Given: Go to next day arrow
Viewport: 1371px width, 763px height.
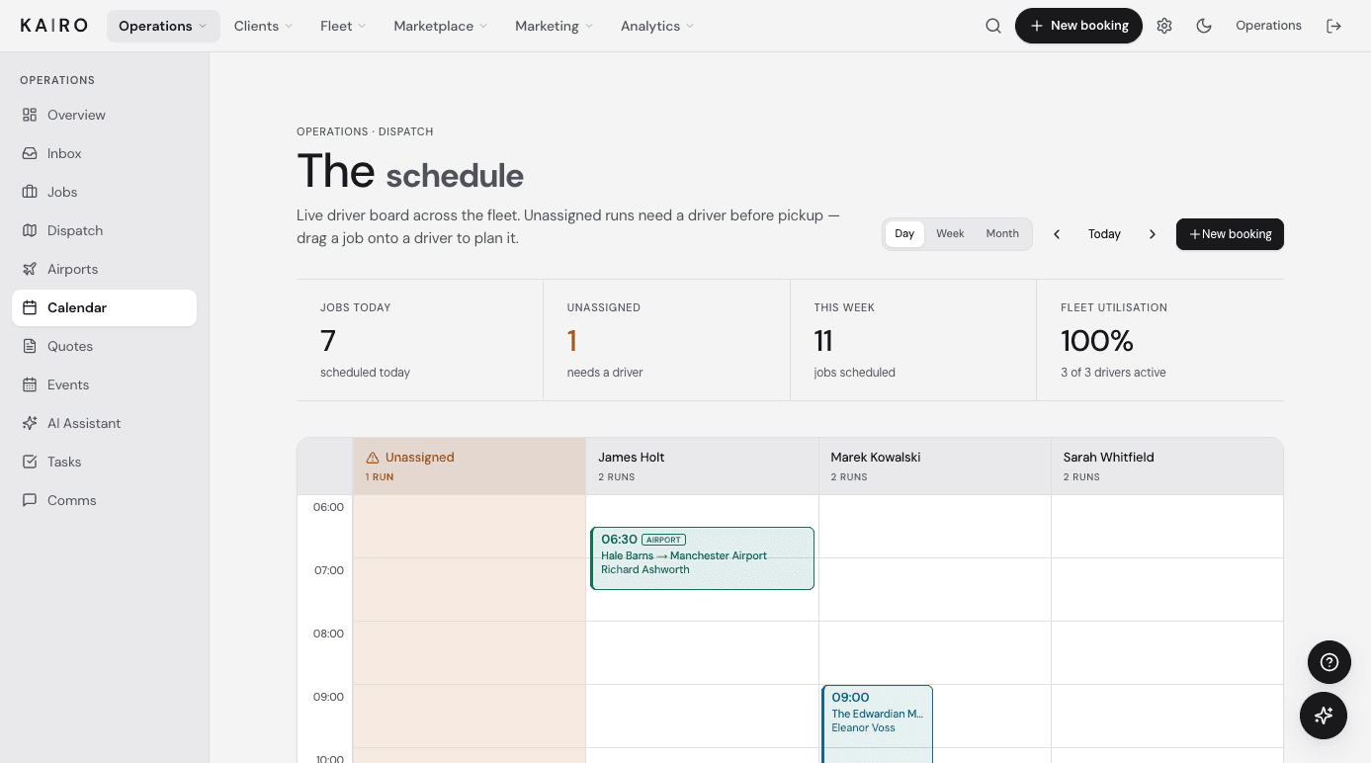Looking at the screenshot, I should tap(1152, 234).
